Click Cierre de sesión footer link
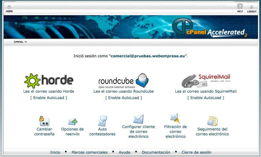 [x=196, y=152]
